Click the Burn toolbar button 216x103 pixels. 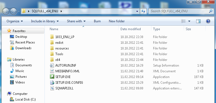point(97,21)
